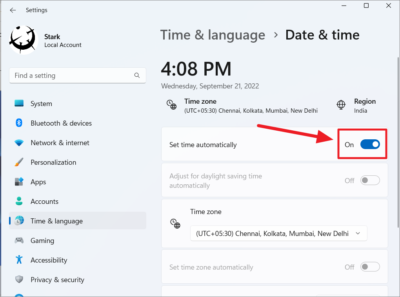Click the Gaming controller icon
Image resolution: width=400 pixels, height=297 pixels.
tap(19, 240)
